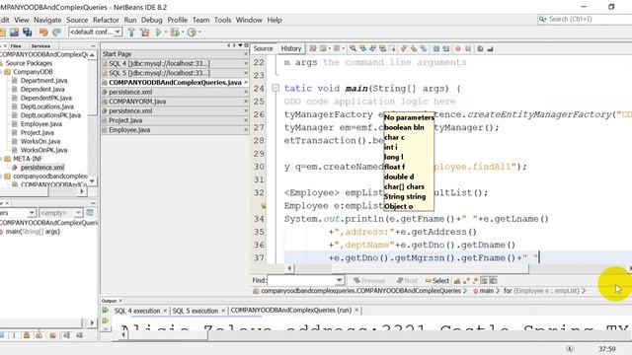Click the Build Project hammer icon
This screenshot has height=355, width=632.
pos(131,33)
